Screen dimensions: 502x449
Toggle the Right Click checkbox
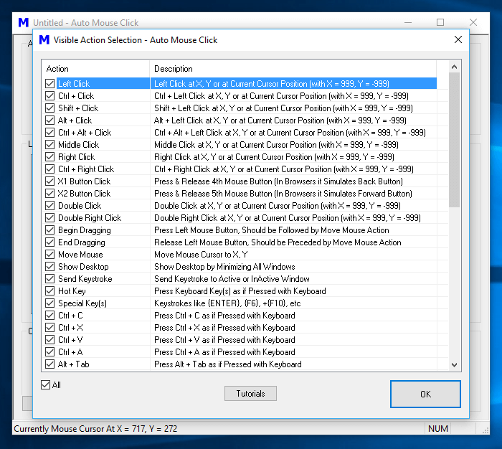(x=49, y=156)
